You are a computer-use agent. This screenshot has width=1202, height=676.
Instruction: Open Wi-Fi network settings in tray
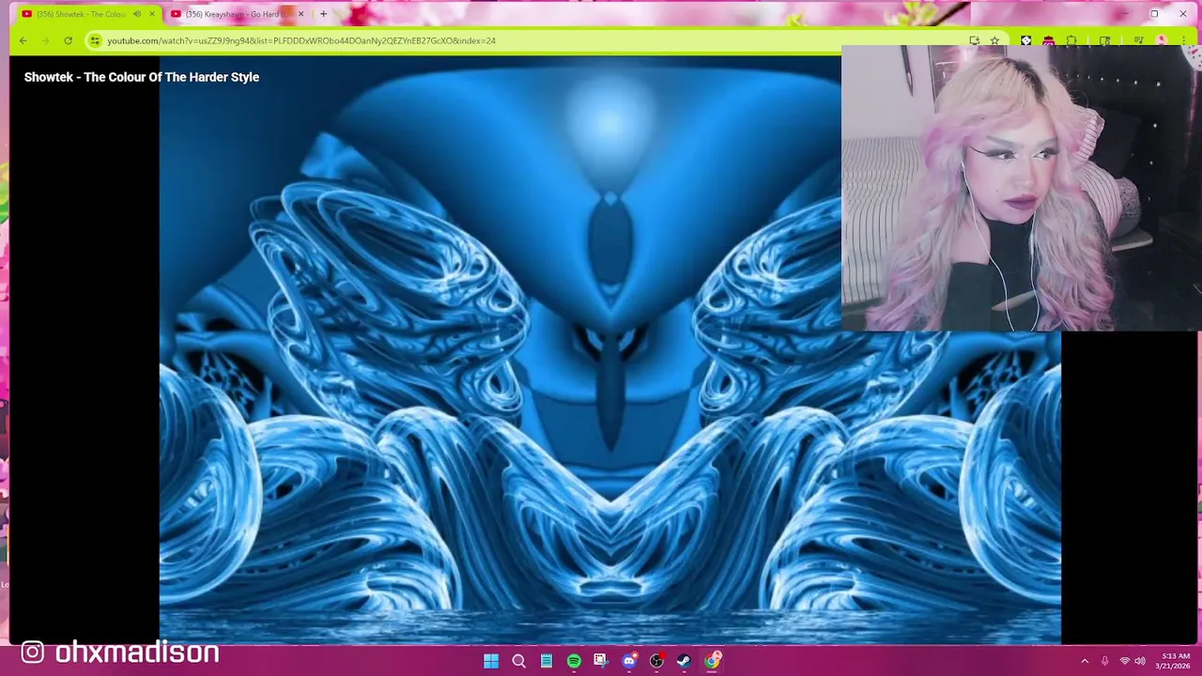(x=1124, y=661)
